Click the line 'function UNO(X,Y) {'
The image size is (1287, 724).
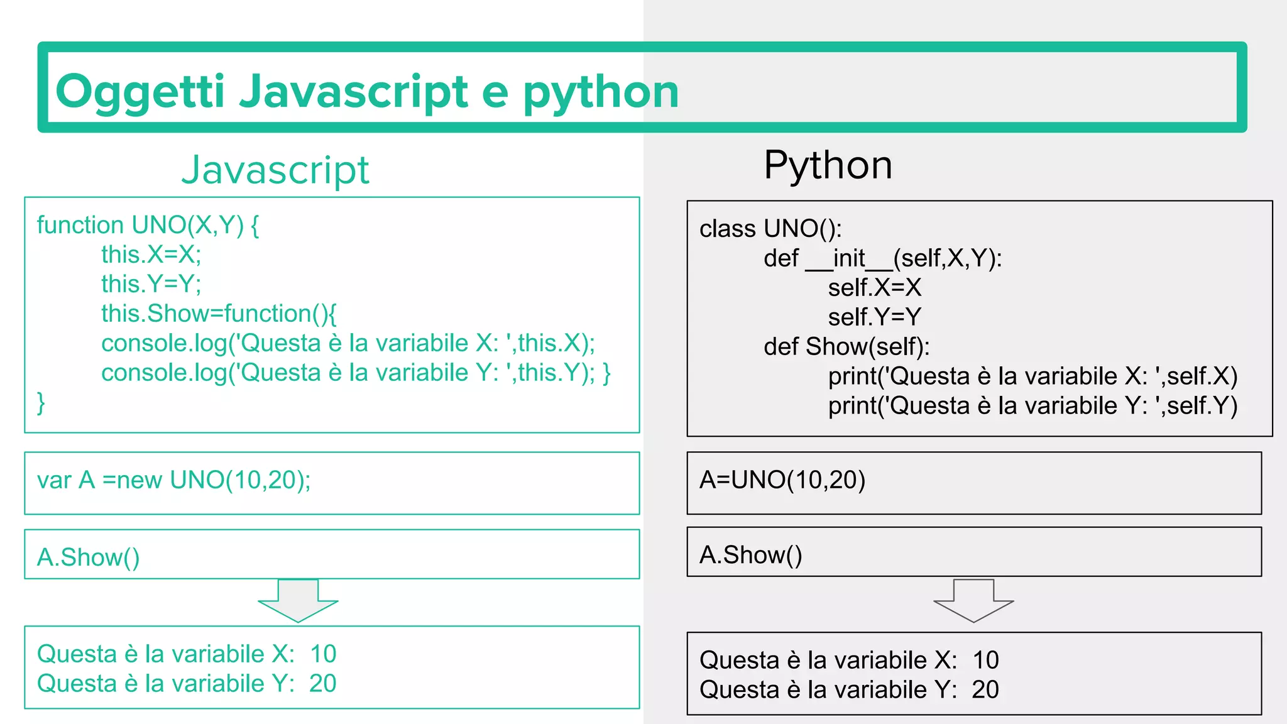tap(148, 225)
